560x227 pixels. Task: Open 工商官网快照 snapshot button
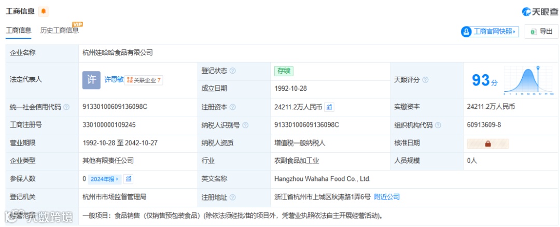(x=489, y=32)
